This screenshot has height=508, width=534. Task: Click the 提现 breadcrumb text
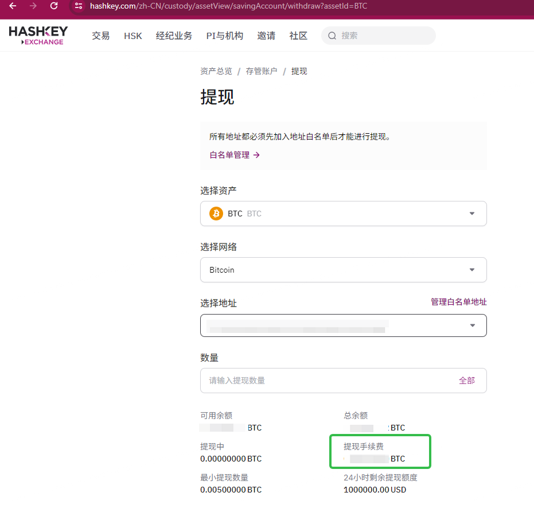point(299,71)
